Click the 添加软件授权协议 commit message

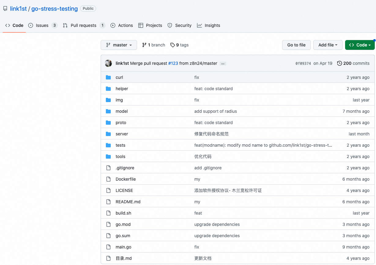[x=228, y=190]
